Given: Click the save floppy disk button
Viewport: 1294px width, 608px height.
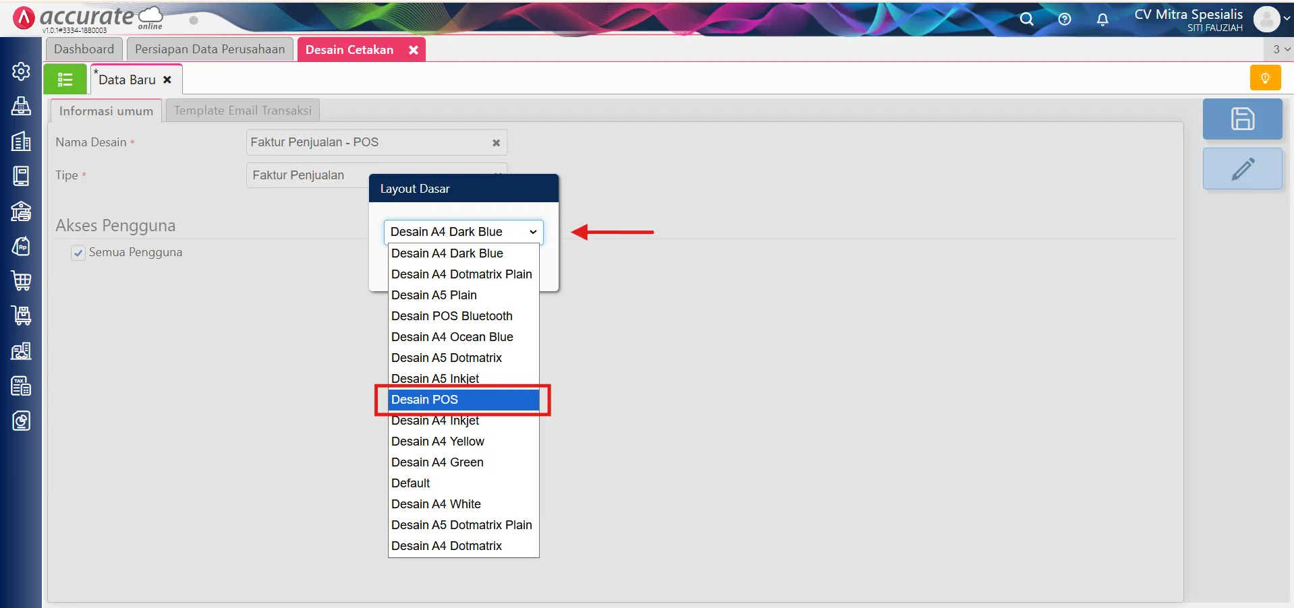Looking at the screenshot, I should pyautogui.click(x=1242, y=119).
